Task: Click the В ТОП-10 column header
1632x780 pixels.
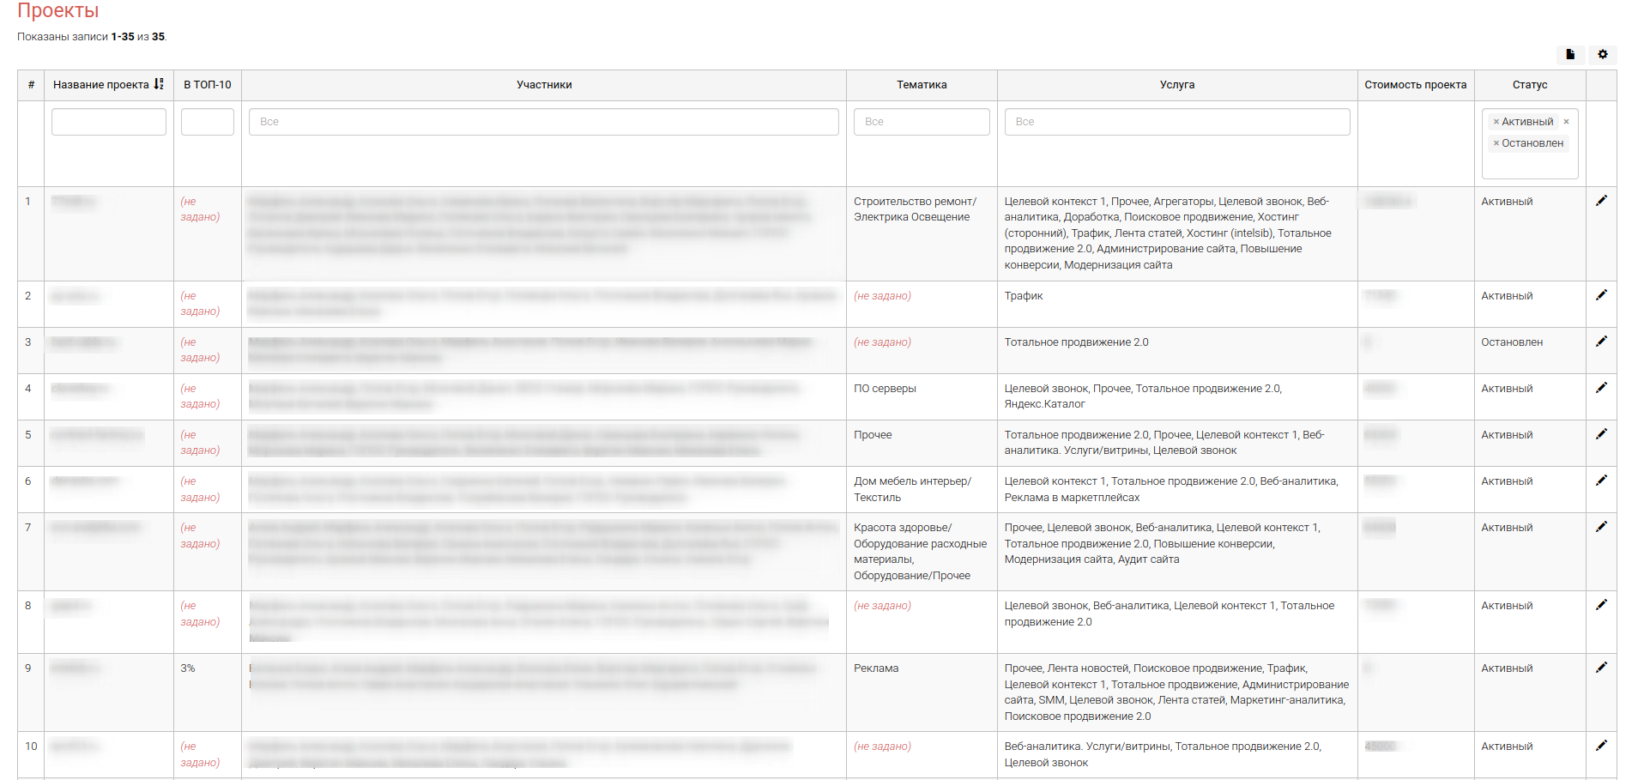Action: (x=208, y=85)
